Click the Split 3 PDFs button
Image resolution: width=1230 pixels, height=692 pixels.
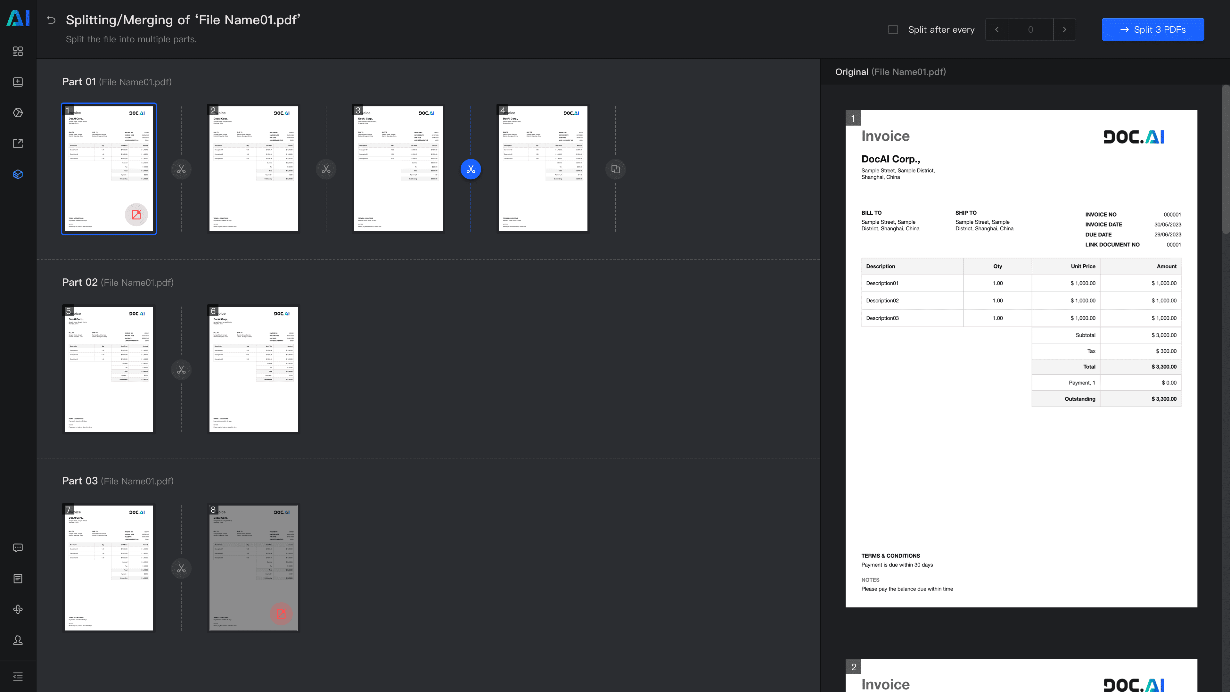[1152, 29]
